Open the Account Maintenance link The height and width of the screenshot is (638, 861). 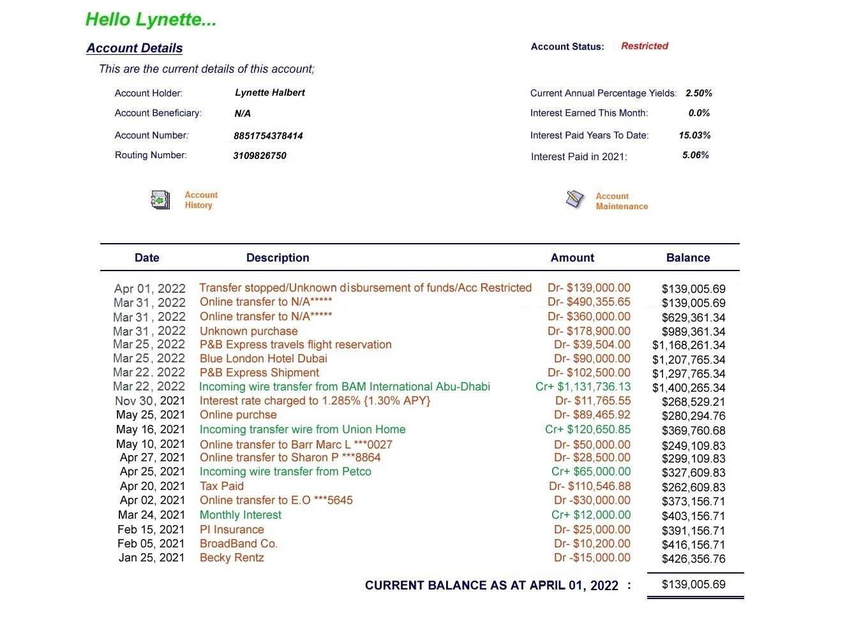pyautogui.click(x=621, y=202)
